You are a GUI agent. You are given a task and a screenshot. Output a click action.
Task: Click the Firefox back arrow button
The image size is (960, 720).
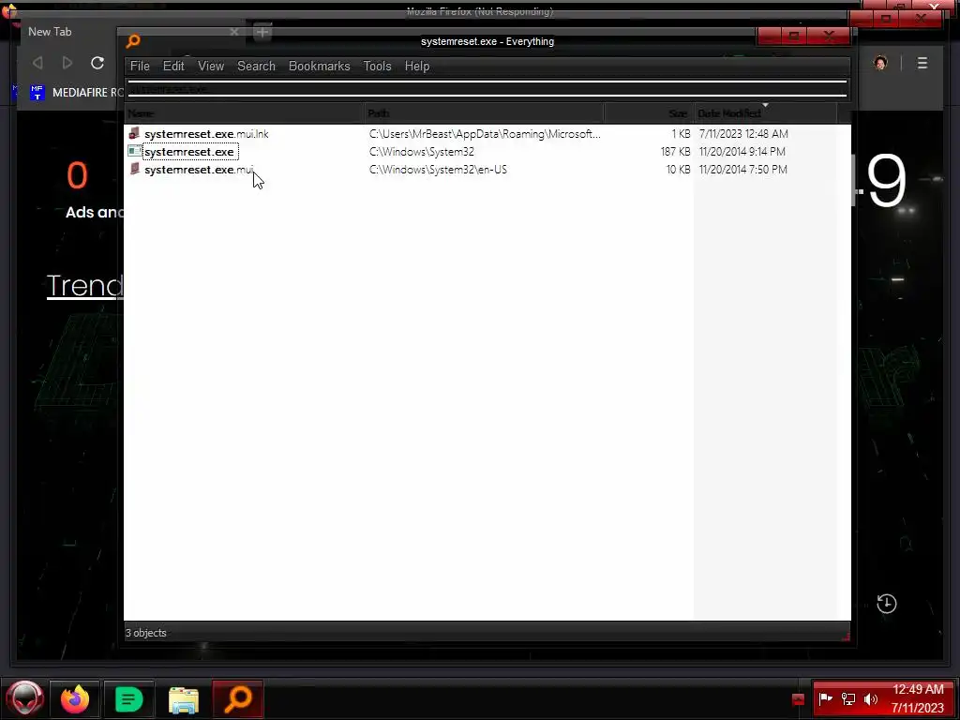click(37, 63)
